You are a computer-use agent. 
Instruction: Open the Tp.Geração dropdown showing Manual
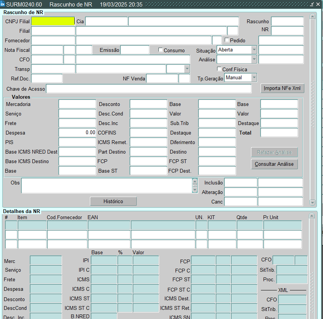(254, 78)
